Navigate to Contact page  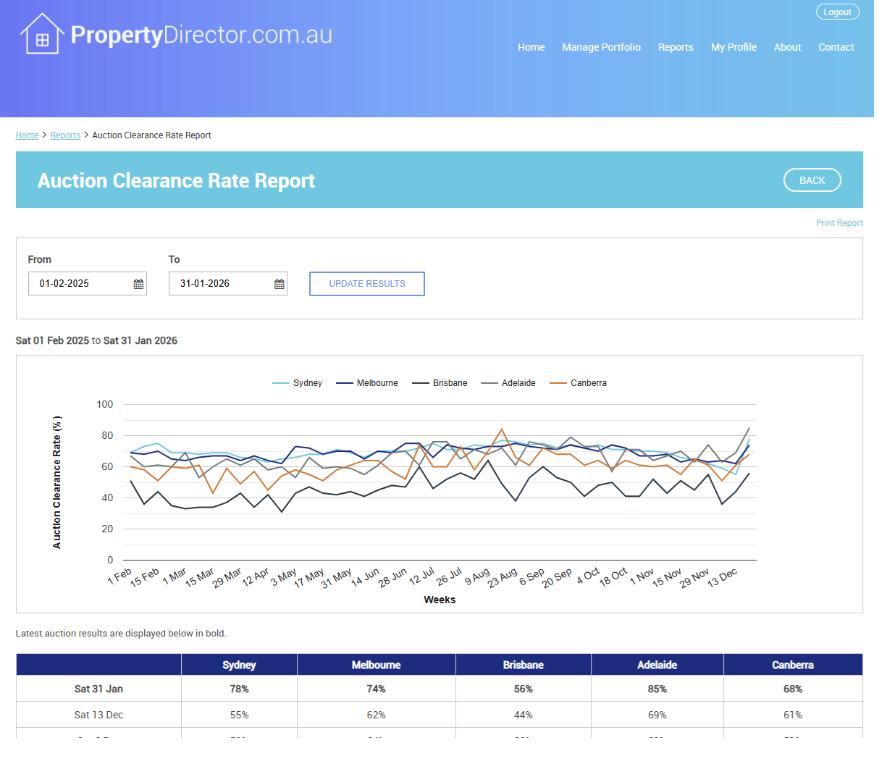tap(836, 47)
